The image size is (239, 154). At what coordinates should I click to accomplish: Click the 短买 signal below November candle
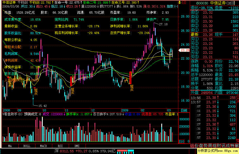(x=73, y=91)
